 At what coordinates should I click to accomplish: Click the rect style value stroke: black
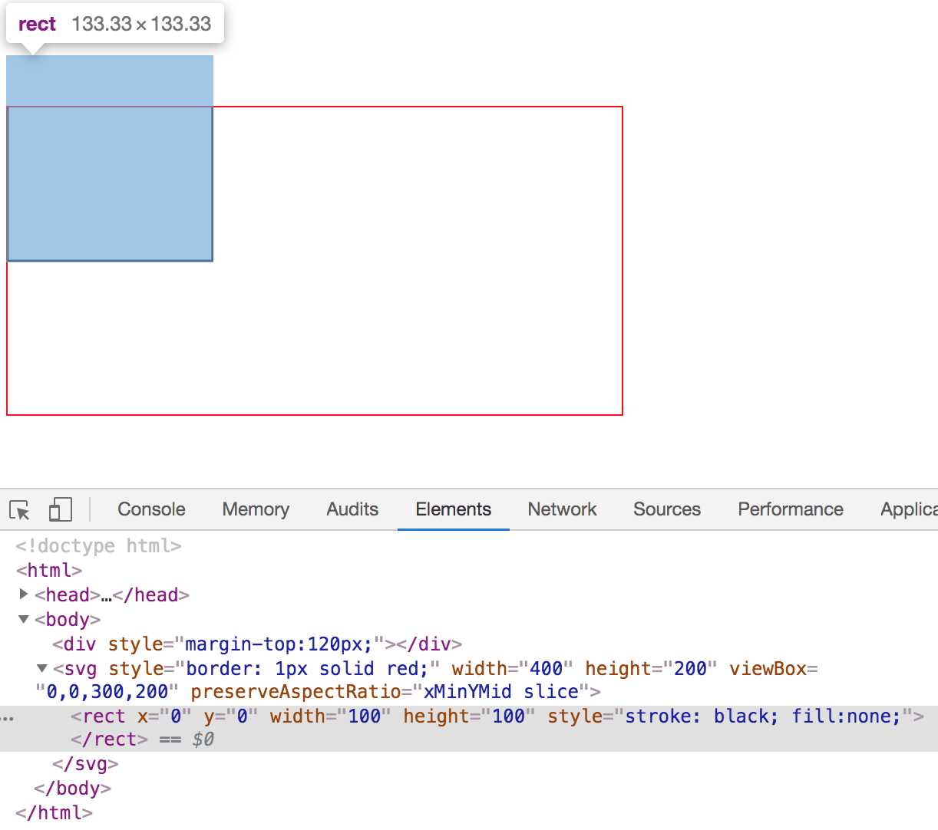point(702,716)
